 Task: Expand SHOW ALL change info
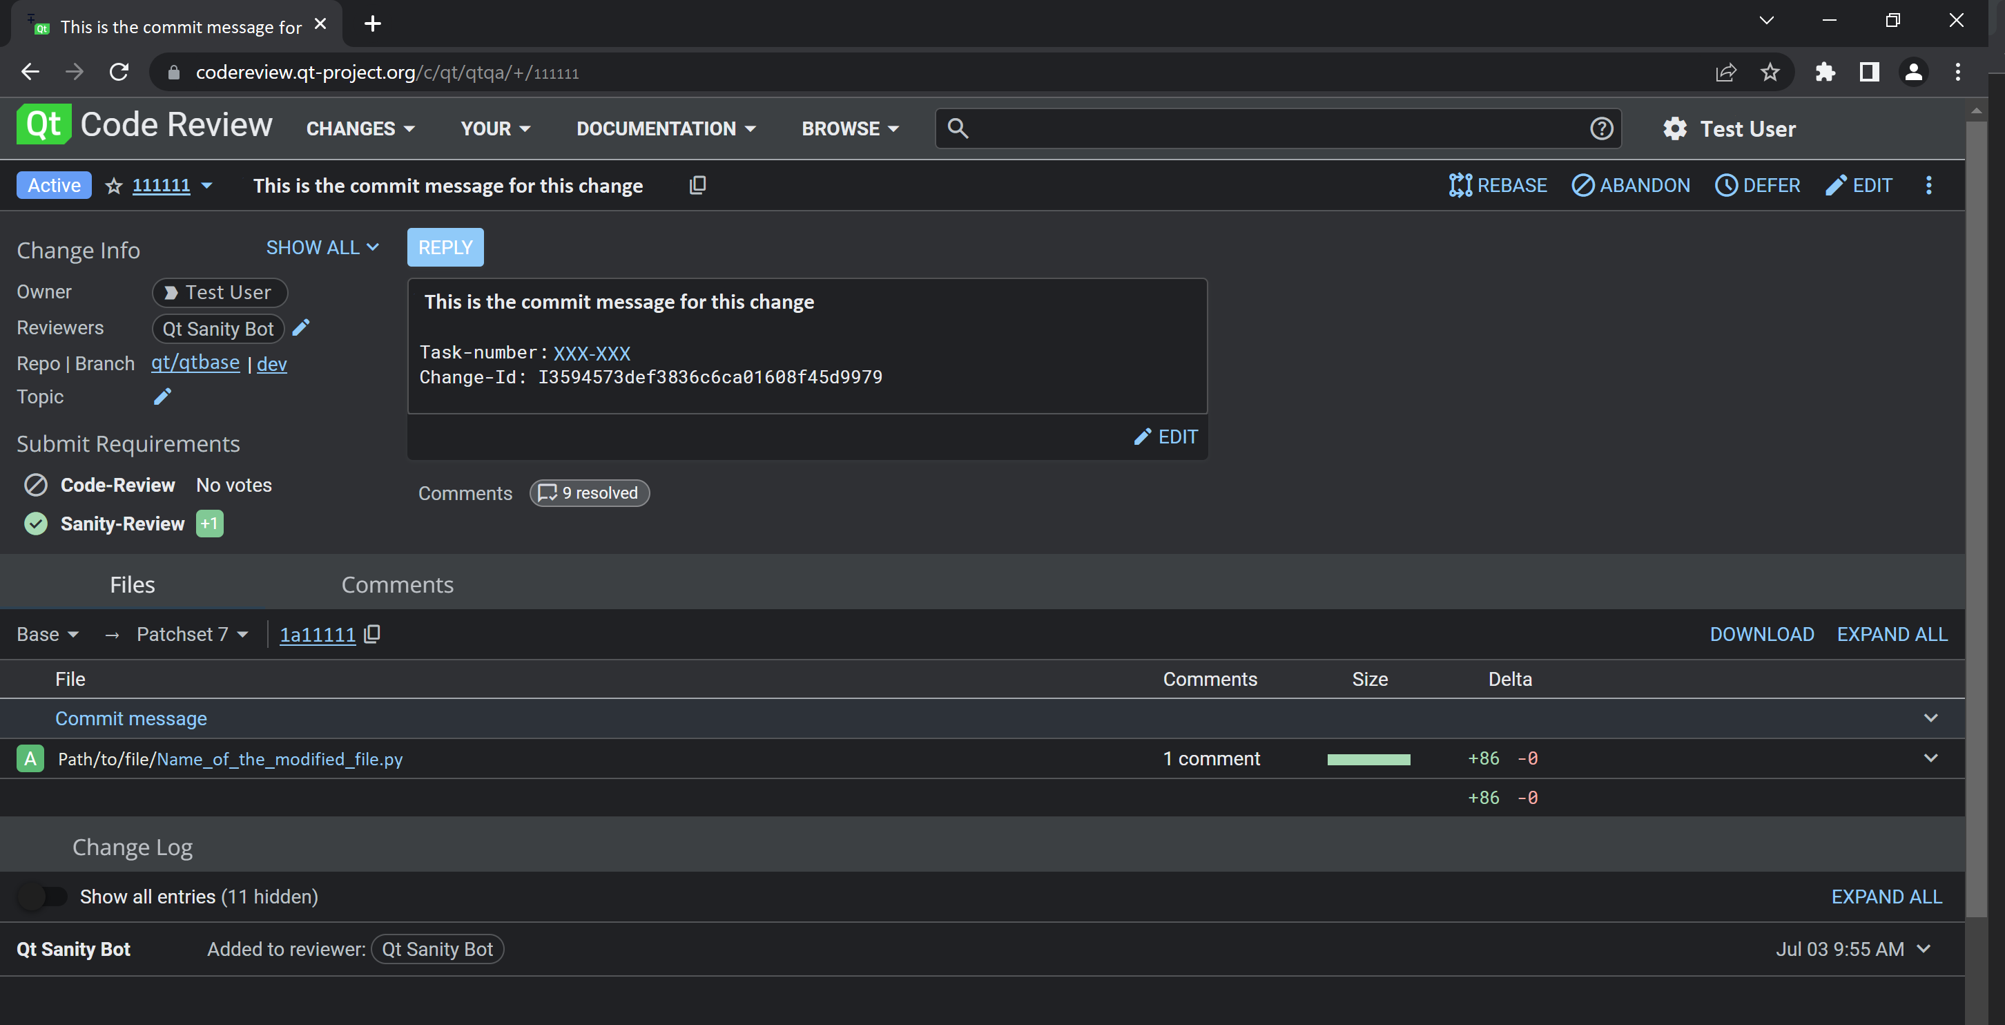[x=322, y=248]
